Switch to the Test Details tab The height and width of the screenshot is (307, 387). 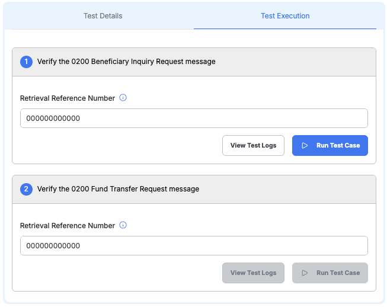tap(103, 16)
